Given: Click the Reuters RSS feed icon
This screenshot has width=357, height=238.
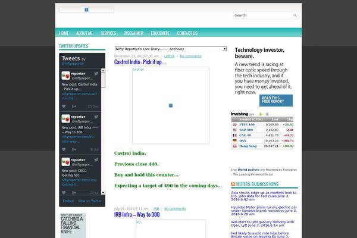Looking at the screenshot, I should (233, 184).
